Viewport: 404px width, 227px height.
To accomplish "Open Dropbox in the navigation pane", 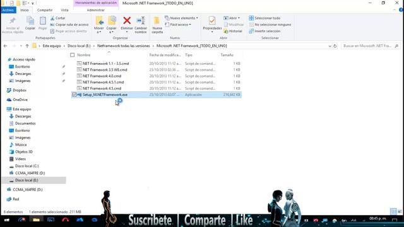I will (x=20, y=90).
